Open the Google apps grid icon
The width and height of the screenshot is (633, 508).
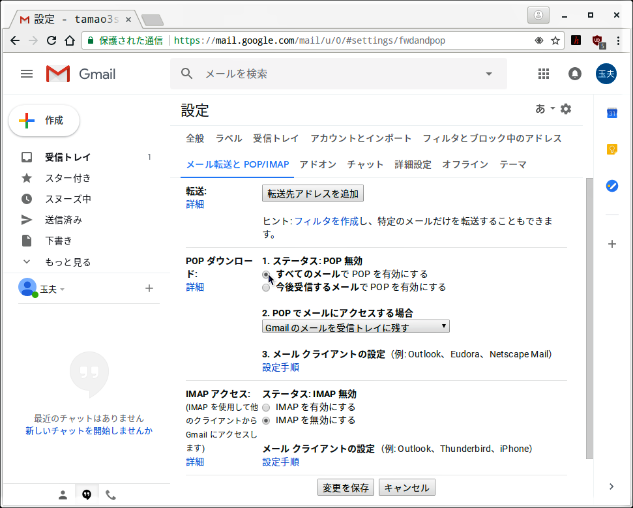click(544, 74)
